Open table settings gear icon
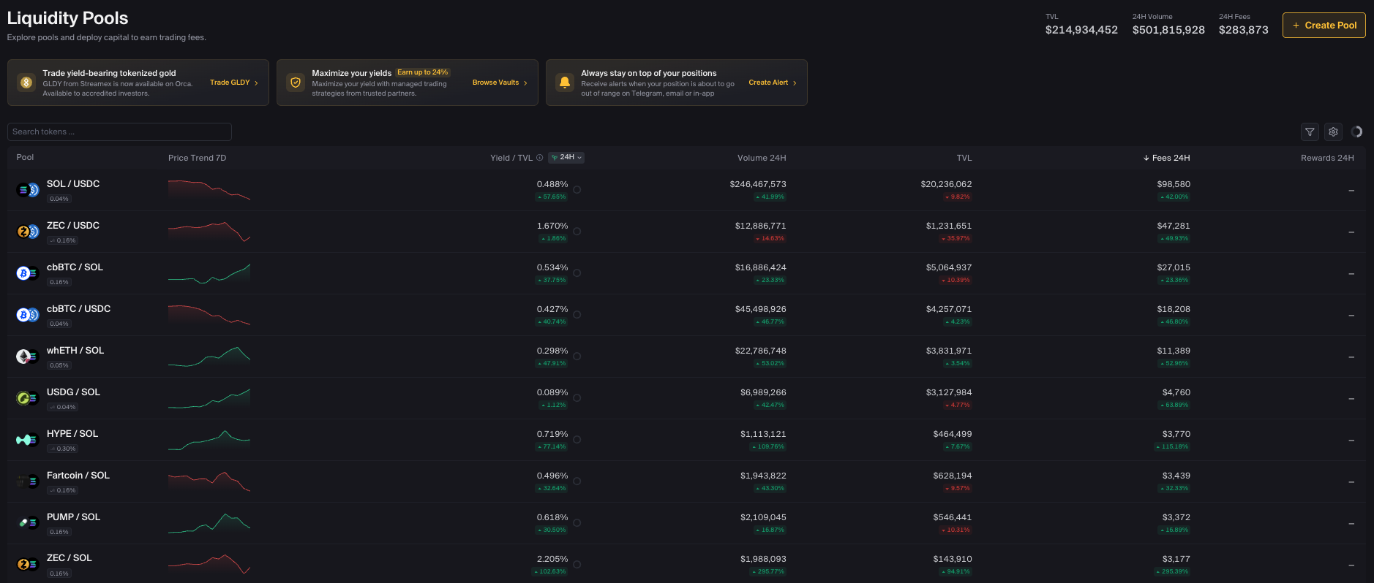Image resolution: width=1374 pixels, height=583 pixels. (1333, 132)
